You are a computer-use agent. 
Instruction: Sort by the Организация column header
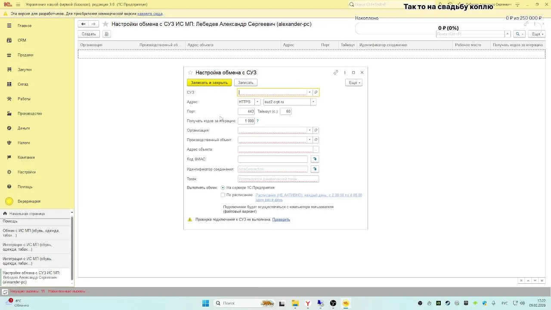pyautogui.click(x=108, y=45)
